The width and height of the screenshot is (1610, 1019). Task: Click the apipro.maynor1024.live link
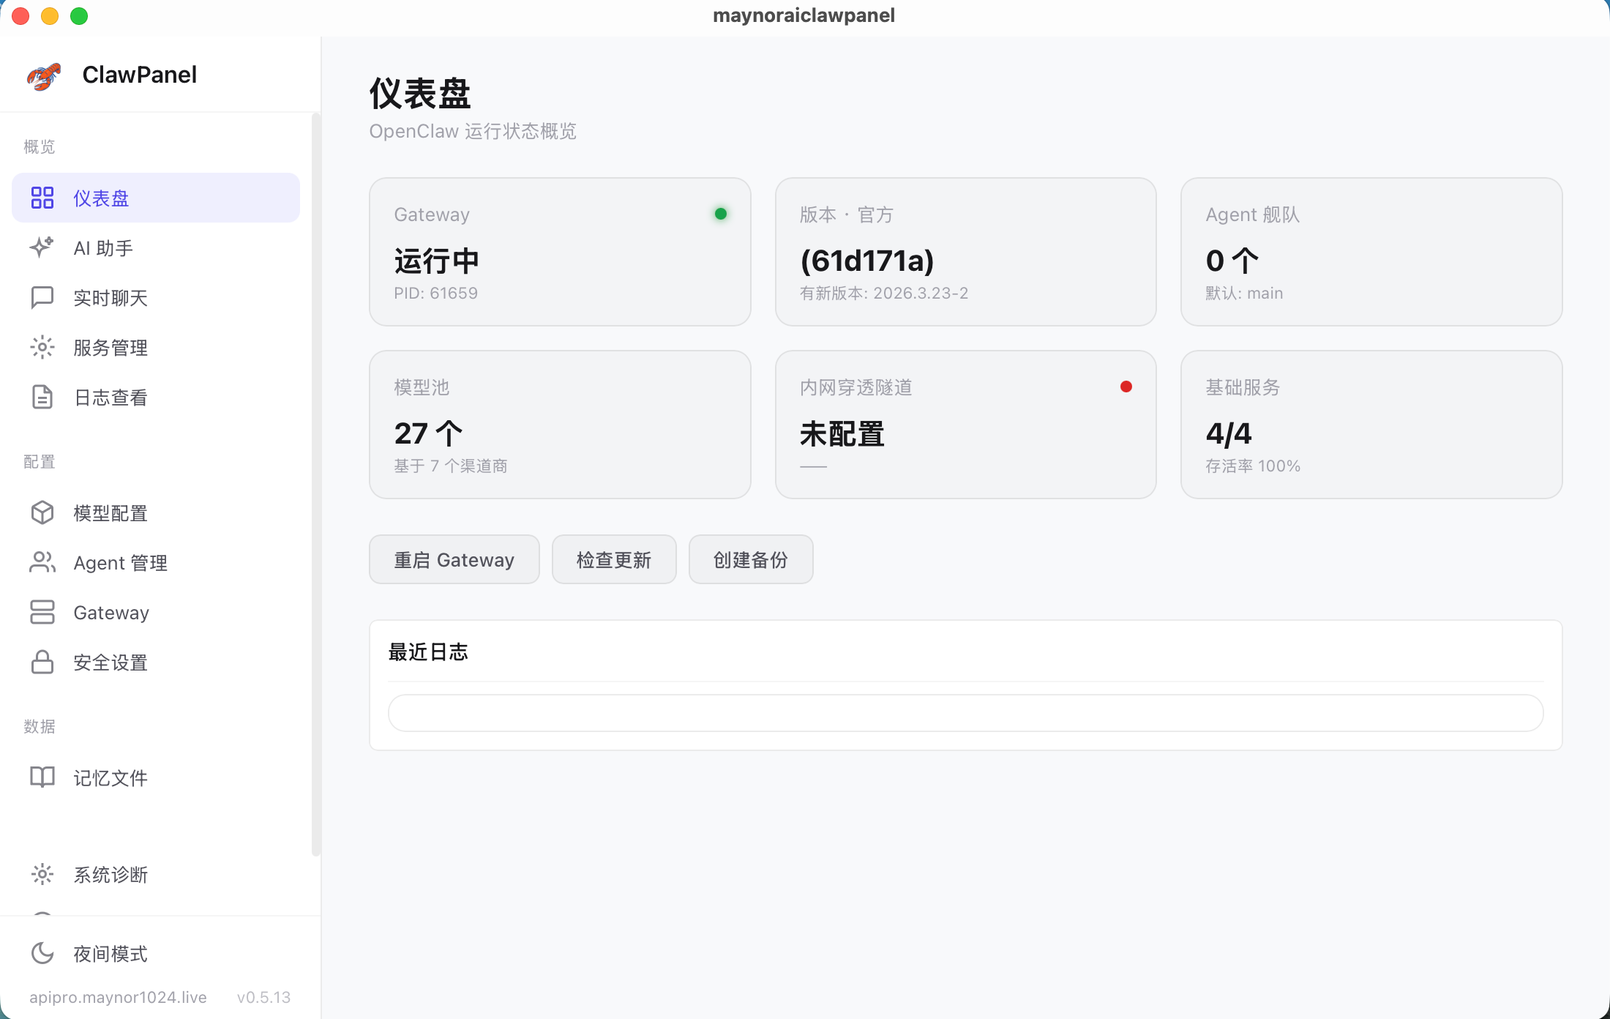pos(118,997)
